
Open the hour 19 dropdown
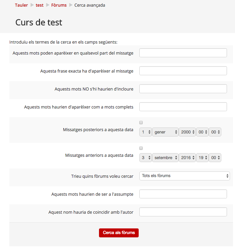(202, 158)
